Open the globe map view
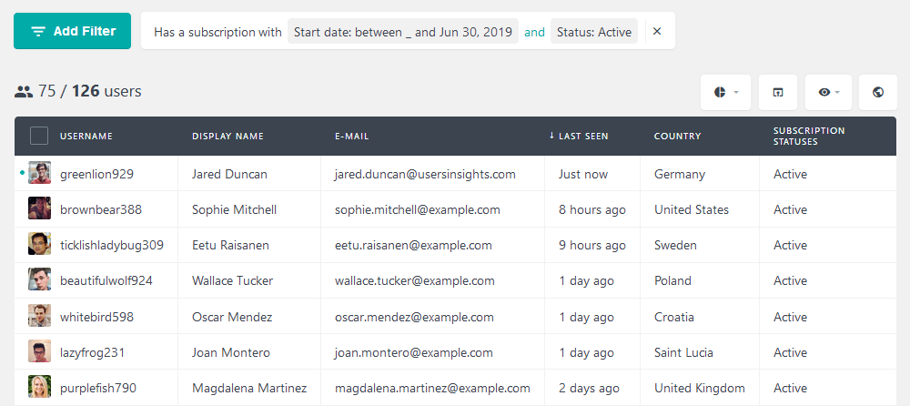This screenshot has width=910, height=406. (878, 92)
